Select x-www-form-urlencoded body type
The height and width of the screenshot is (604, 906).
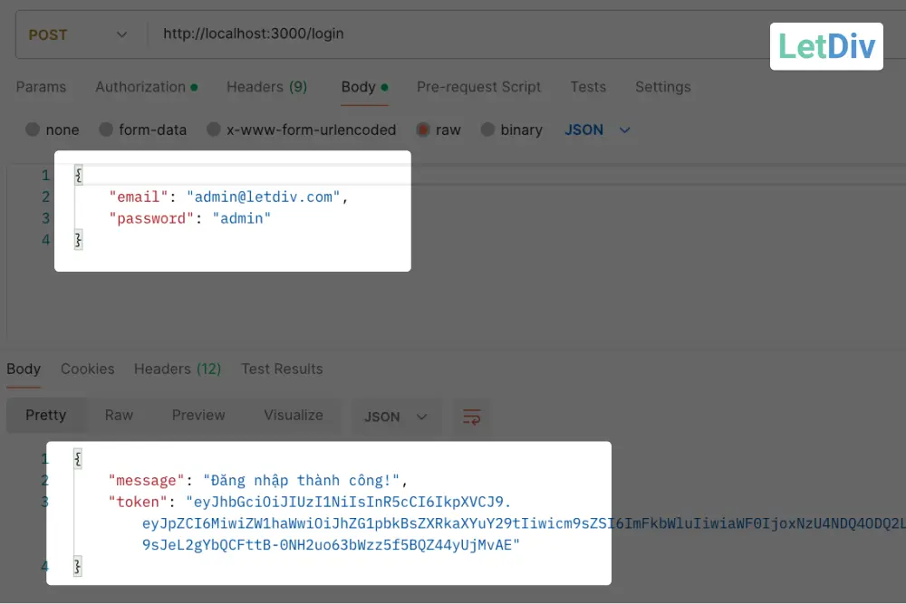point(214,129)
